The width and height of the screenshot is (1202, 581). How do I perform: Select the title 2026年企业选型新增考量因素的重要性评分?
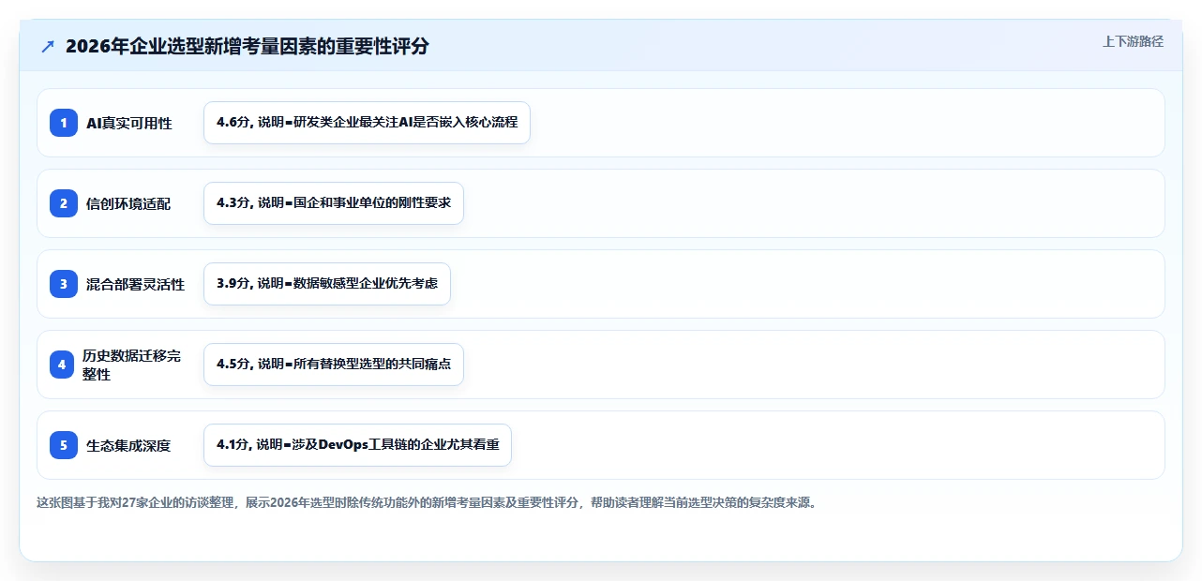click(x=248, y=46)
